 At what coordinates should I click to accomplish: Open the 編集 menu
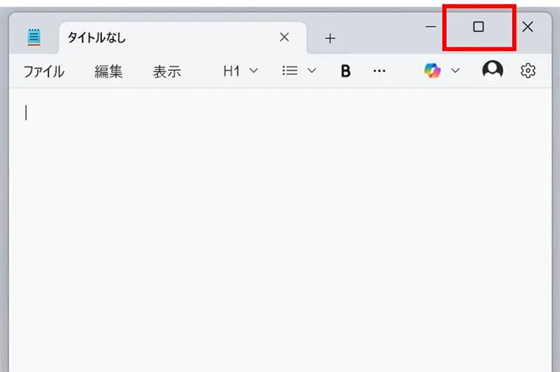coord(109,72)
